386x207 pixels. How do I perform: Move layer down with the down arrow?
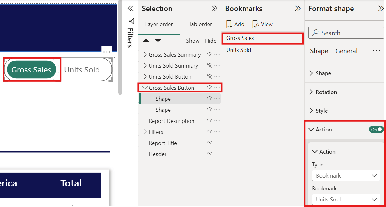pos(158,41)
